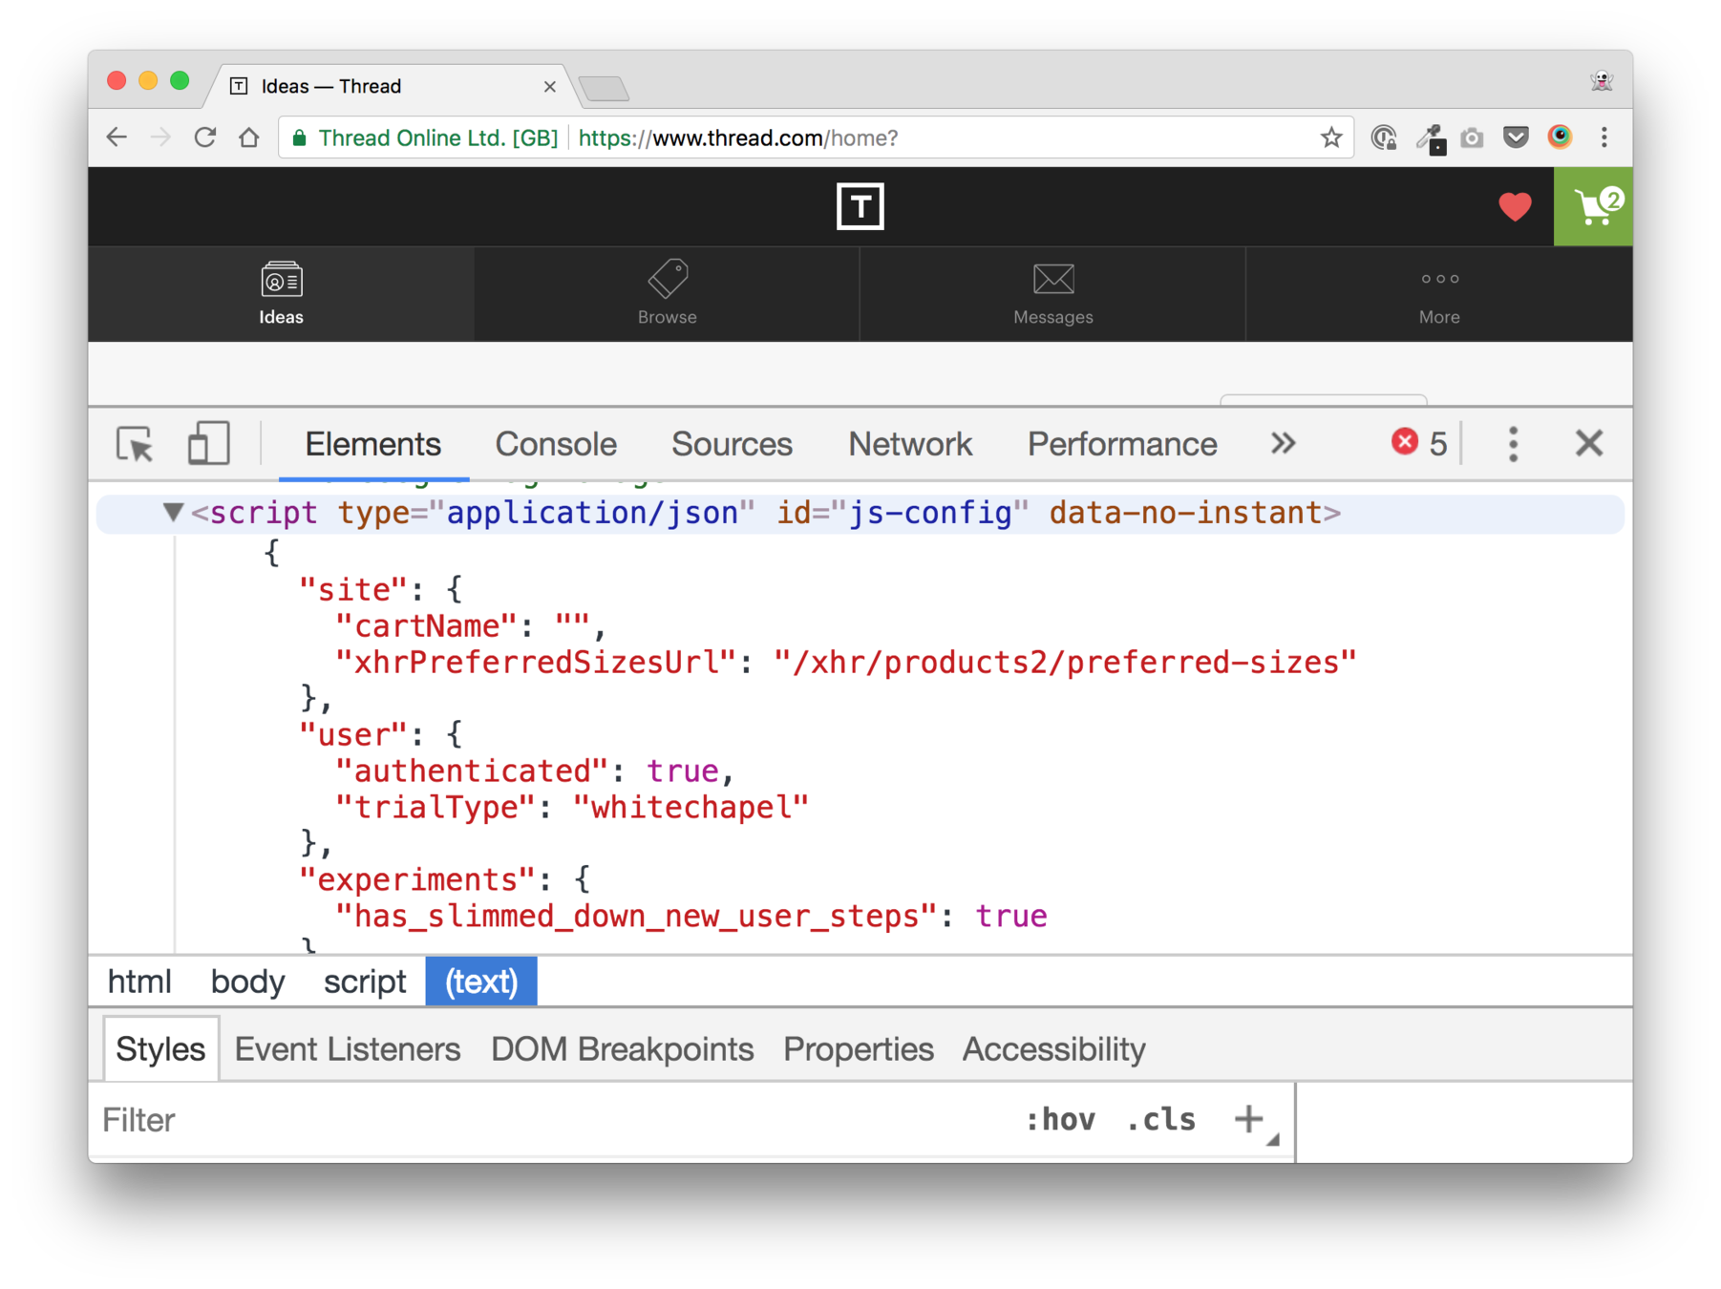
Task: Select script in the breadcrumb
Action: tap(365, 982)
